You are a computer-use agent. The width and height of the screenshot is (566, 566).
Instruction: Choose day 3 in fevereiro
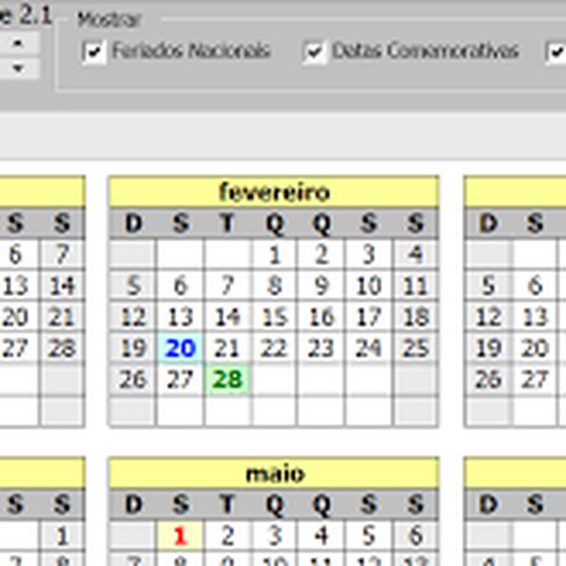[369, 255]
